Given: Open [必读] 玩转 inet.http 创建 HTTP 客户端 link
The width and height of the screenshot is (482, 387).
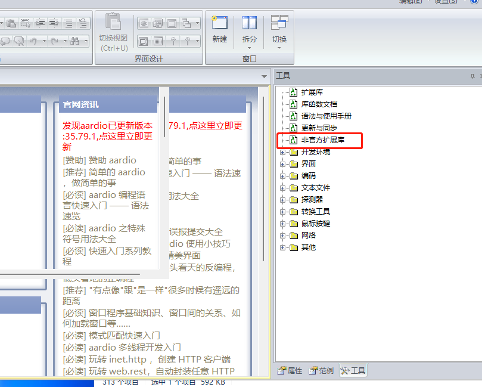Looking at the screenshot, I should pyautogui.click(x=147, y=360).
